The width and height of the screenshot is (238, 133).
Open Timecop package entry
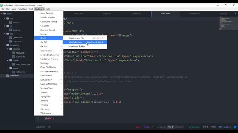point(49,105)
